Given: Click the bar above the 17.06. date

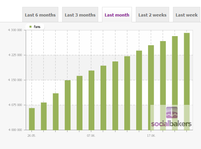Looking at the screenshot, I should point(151,88).
